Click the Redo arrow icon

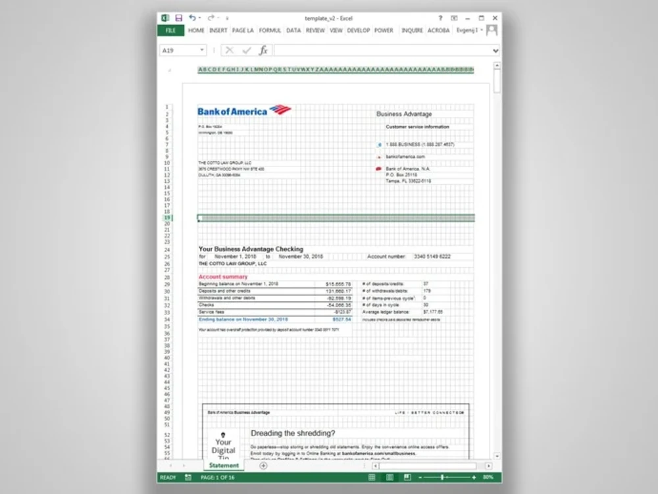pos(211,18)
